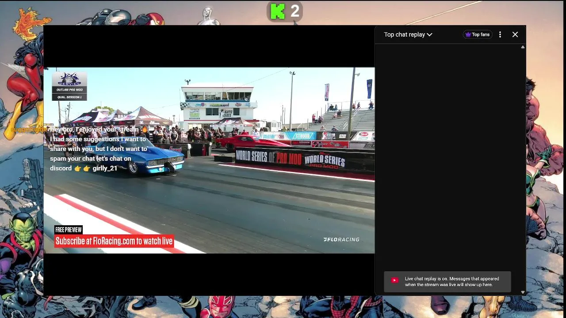The width and height of the screenshot is (566, 318).
Task: Click the green K logo at top
Action: (x=278, y=11)
